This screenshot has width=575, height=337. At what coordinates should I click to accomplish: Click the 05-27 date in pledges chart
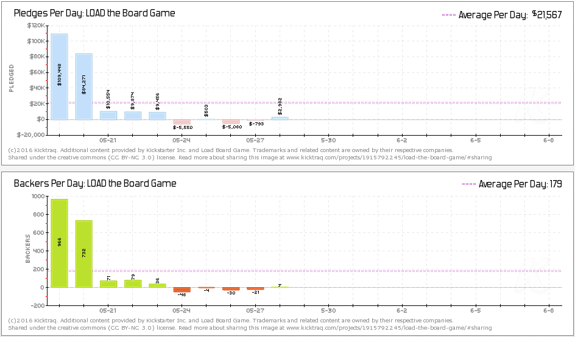[x=255, y=141]
